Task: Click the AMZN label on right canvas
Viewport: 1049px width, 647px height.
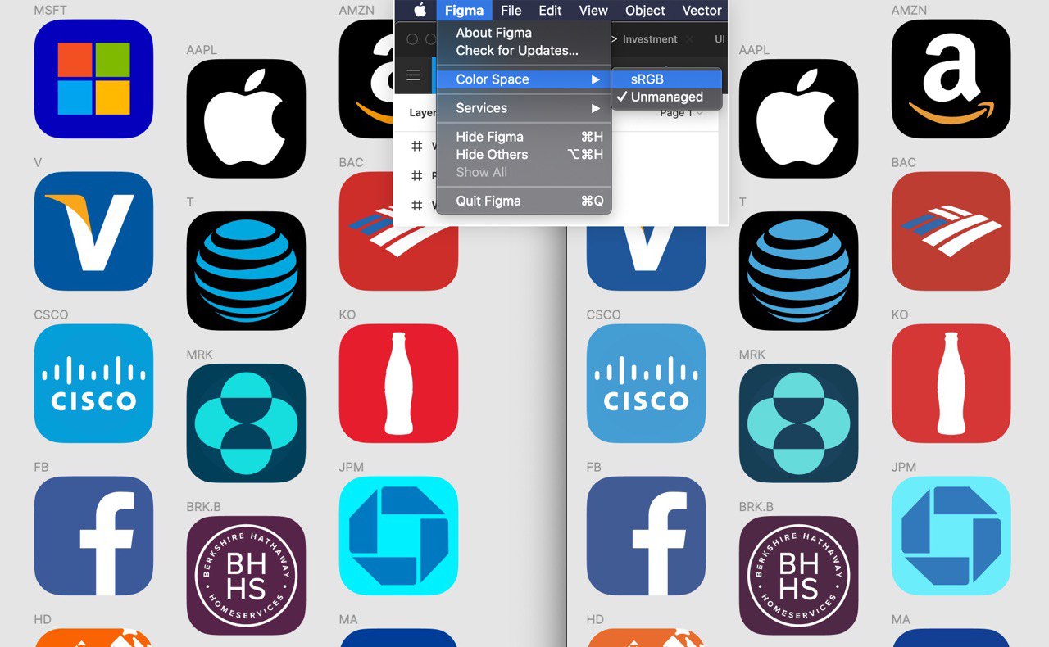Action: [909, 11]
